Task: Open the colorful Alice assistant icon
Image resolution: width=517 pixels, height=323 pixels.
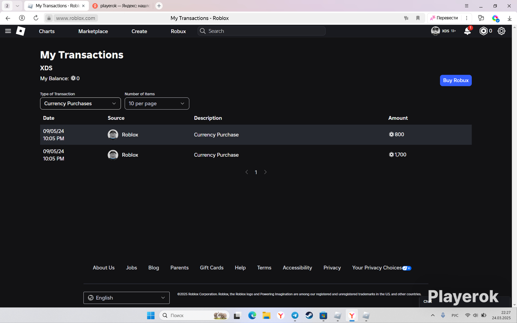Action: coord(495,18)
